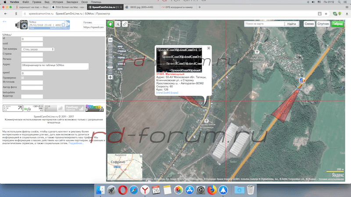This screenshot has width=351, height=197.
Task: Click the id input field
Action: [32, 39]
